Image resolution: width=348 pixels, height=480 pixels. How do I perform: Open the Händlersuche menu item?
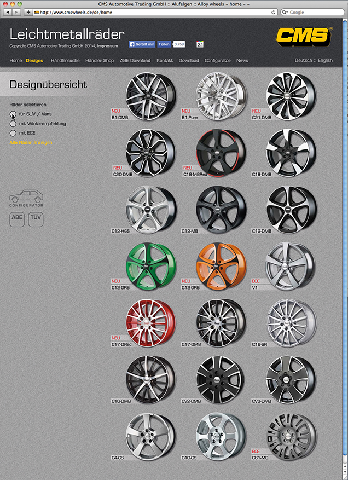point(65,61)
